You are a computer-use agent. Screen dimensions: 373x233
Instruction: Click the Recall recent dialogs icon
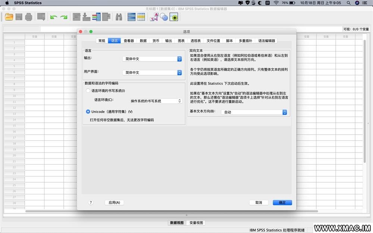click(41, 17)
